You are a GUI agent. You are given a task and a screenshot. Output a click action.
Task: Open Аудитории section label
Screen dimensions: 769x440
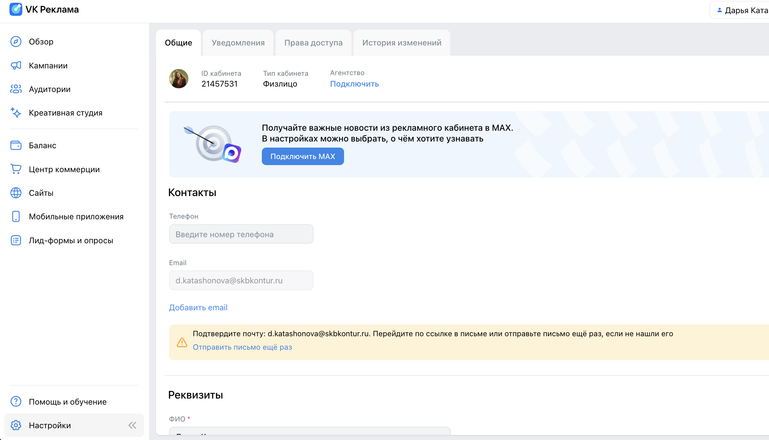(x=50, y=89)
